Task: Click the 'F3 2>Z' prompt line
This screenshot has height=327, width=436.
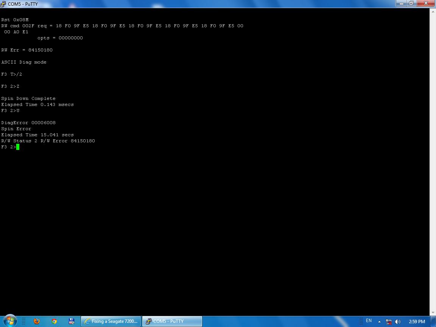Action: pos(10,86)
